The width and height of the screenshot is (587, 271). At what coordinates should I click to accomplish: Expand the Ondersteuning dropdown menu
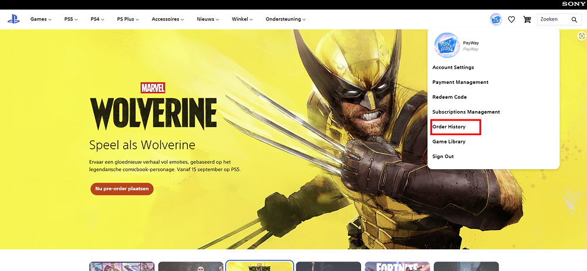[286, 19]
